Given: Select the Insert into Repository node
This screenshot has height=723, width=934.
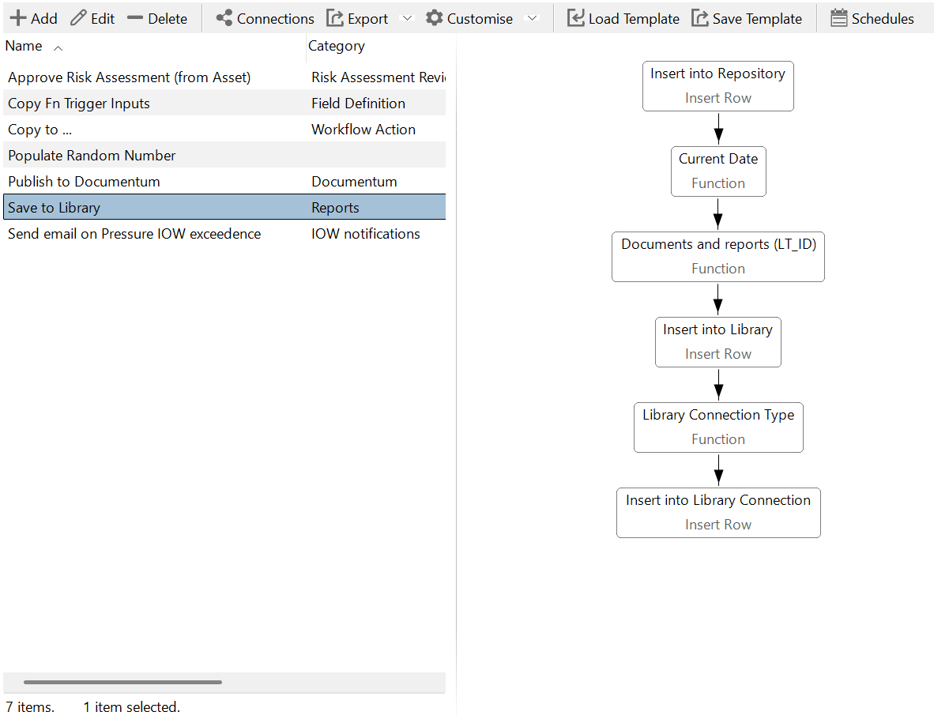Looking at the screenshot, I should (x=717, y=86).
